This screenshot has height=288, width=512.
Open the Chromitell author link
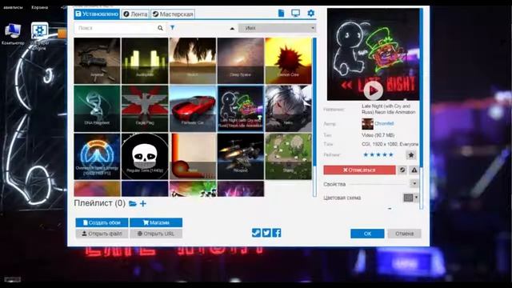(x=384, y=123)
